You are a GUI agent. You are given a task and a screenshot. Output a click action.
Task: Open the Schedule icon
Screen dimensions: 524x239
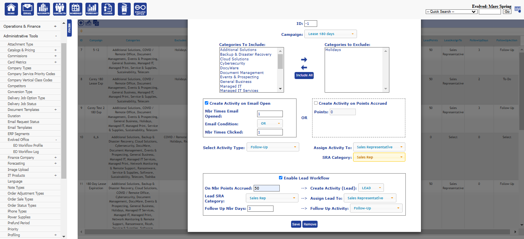coord(76,9)
